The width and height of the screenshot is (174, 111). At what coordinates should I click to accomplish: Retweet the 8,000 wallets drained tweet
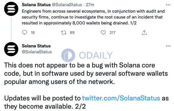(64, 33)
